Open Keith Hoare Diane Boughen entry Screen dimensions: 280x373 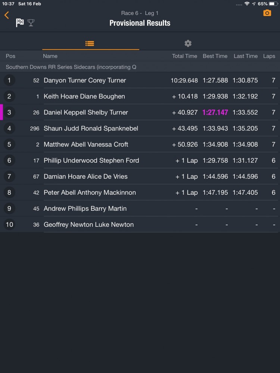click(84, 96)
